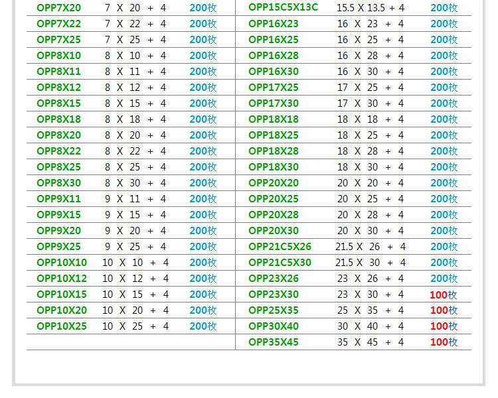Viewport: 498px width, 398px height.
Task: Click the OPP7X20 product code
Action: point(58,8)
